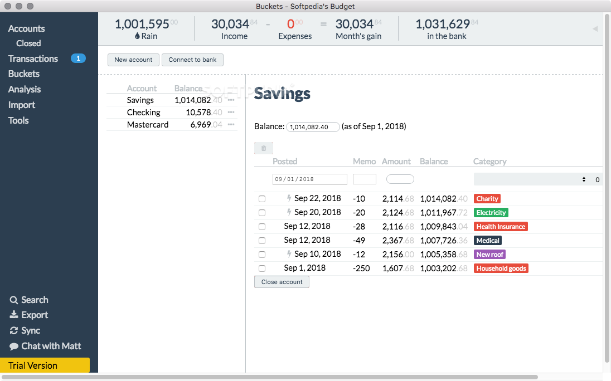The image size is (611, 381).
Task: Click the 2,367.68 amount value
Action: [x=398, y=241]
